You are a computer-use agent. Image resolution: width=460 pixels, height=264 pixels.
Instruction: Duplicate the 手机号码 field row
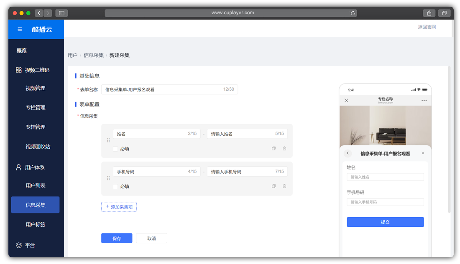[273, 186]
